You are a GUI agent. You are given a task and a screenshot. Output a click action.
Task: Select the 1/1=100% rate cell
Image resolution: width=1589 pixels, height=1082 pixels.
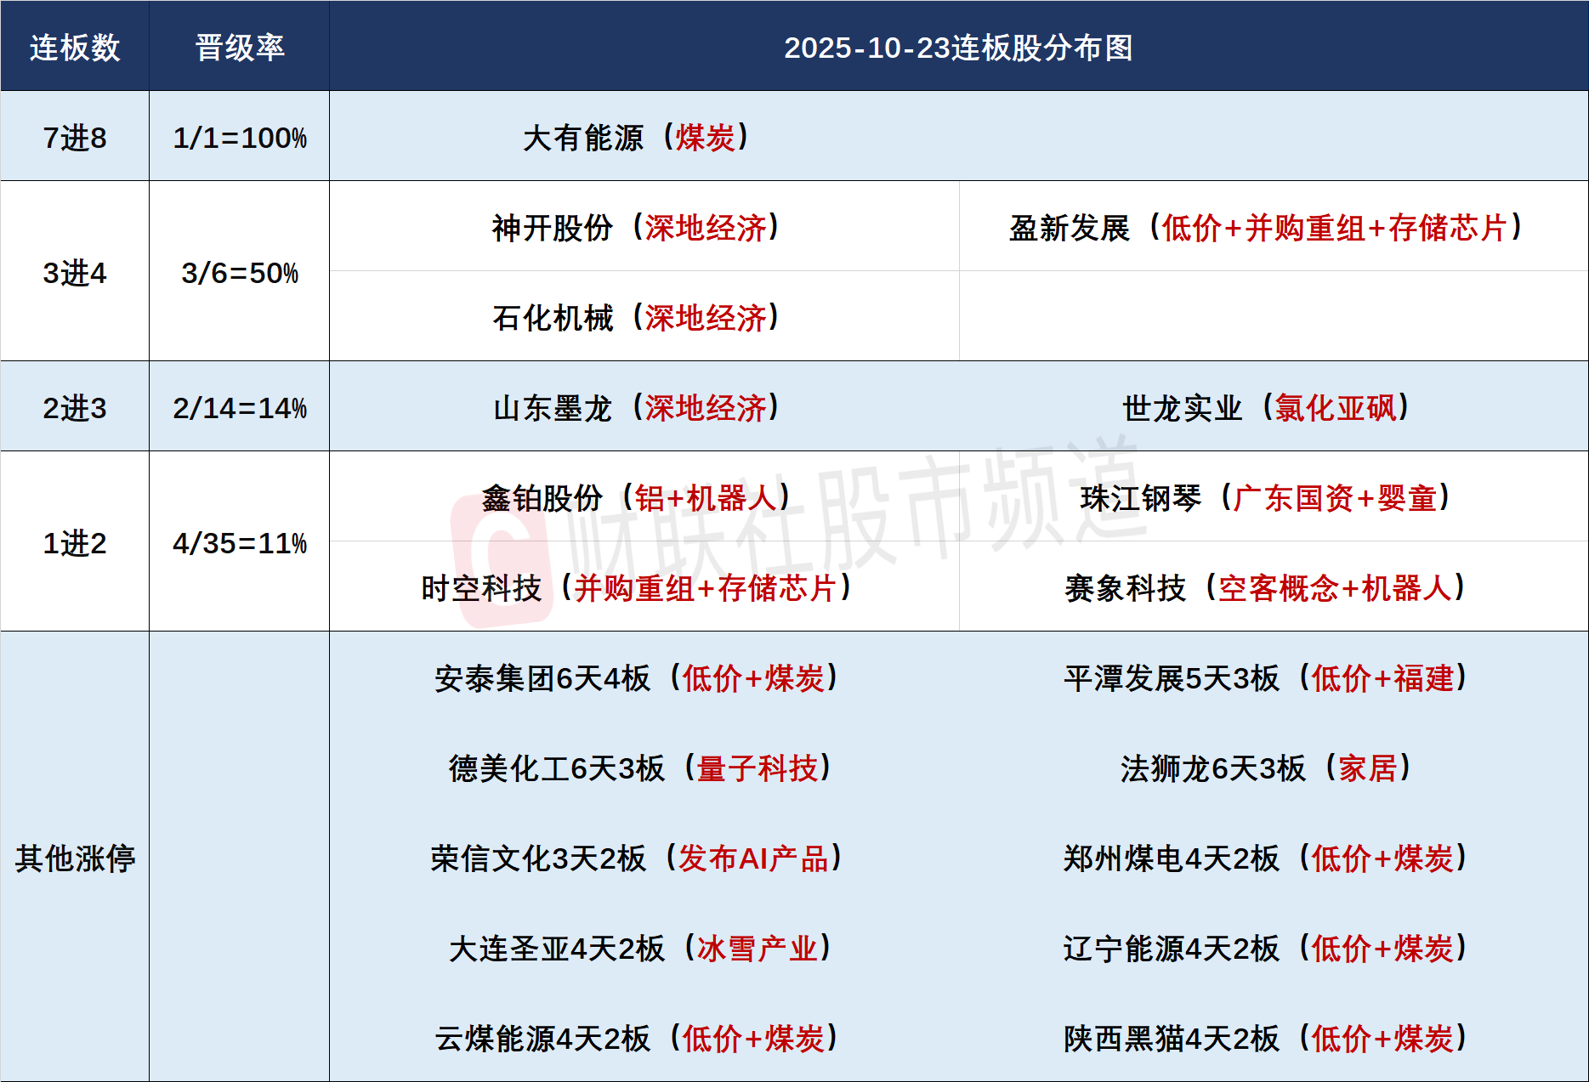240,138
